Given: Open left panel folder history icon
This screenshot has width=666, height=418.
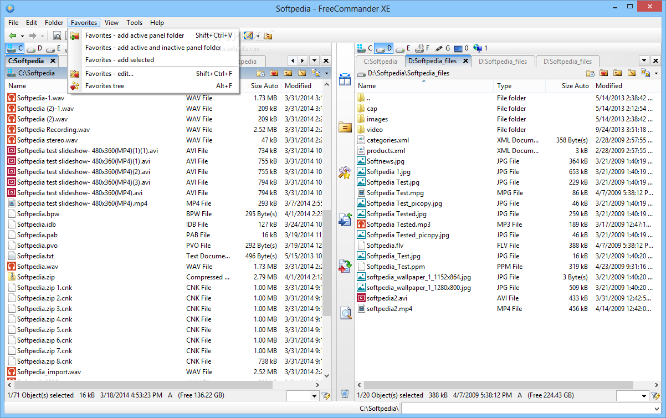Looking at the screenshot, I should [260, 73].
